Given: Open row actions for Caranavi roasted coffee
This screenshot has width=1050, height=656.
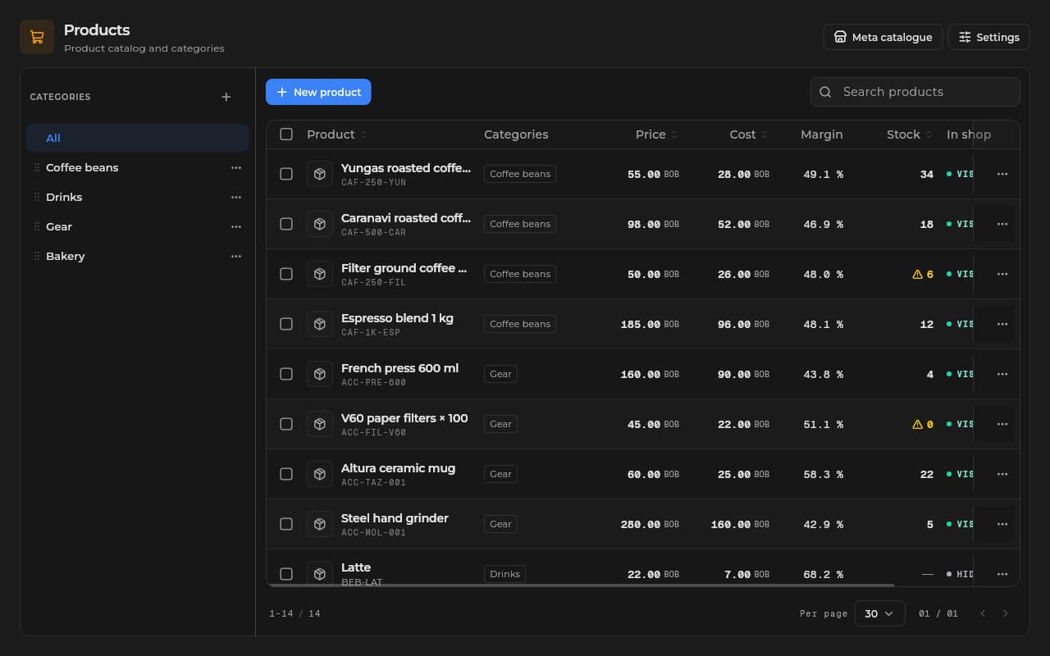Looking at the screenshot, I should click(x=1002, y=224).
